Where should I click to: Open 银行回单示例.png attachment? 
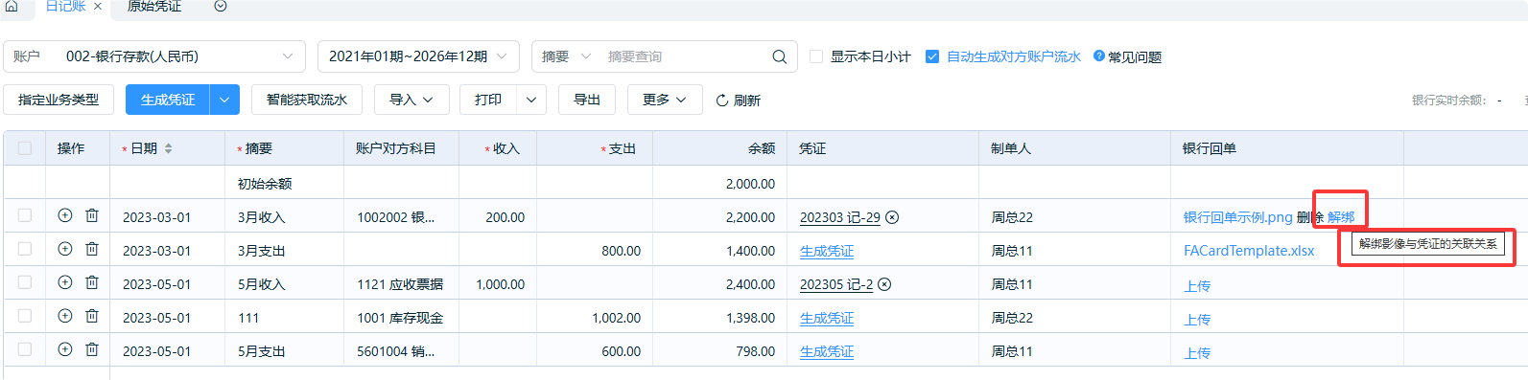[x=1237, y=217]
